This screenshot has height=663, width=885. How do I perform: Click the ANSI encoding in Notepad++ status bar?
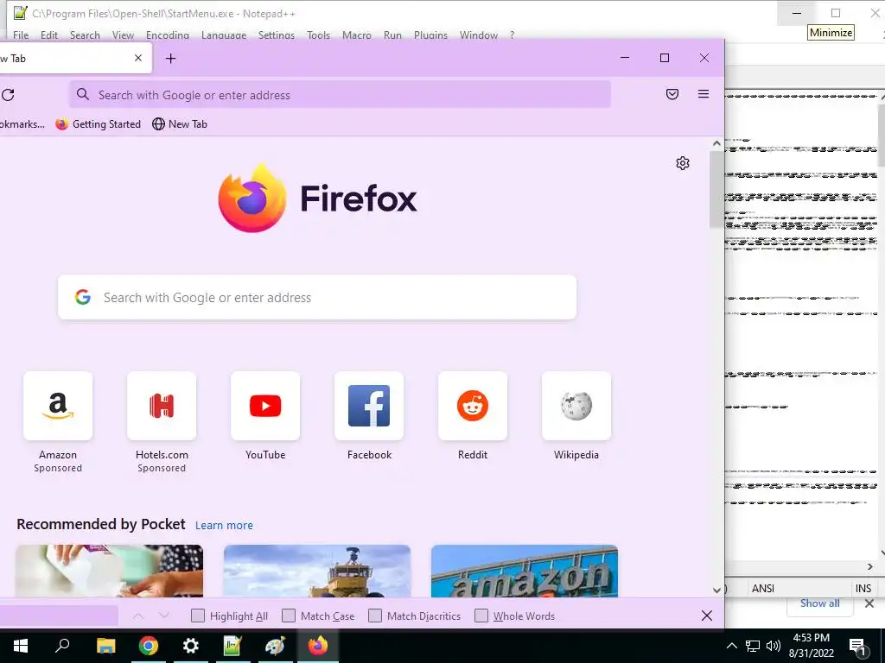(x=762, y=588)
